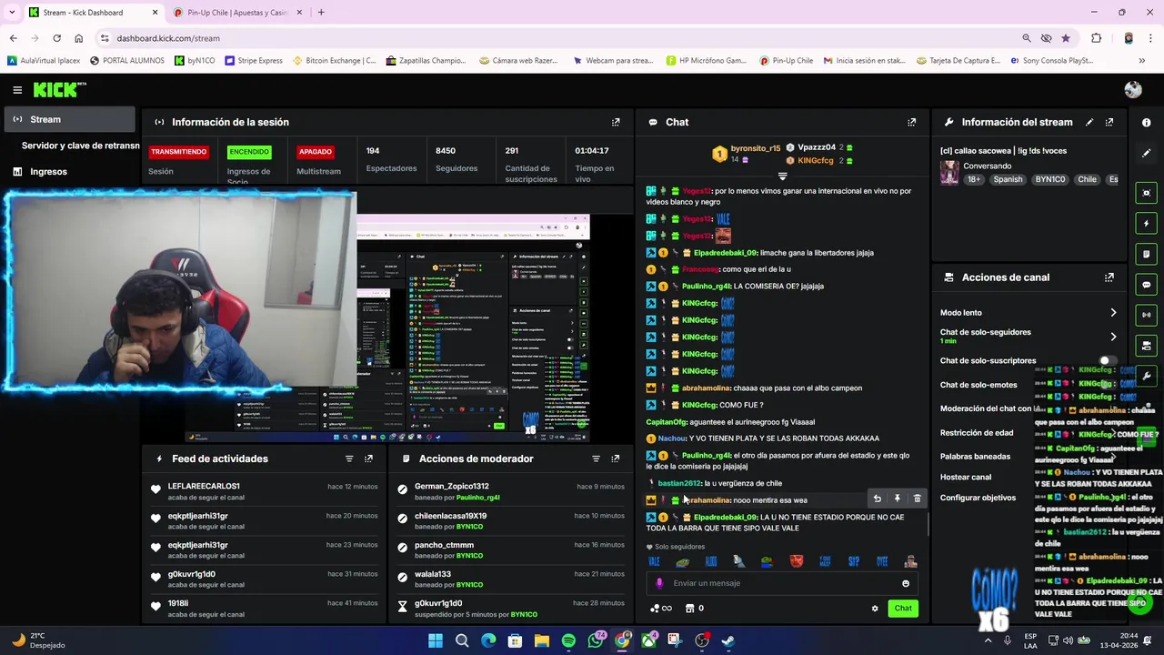The height and width of the screenshot is (655, 1164).
Task: Insert the VALE emote
Action: coord(654,562)
